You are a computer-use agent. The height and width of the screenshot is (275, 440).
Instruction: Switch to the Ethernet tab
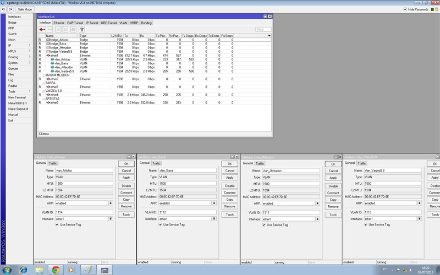[x=59, y=23]
